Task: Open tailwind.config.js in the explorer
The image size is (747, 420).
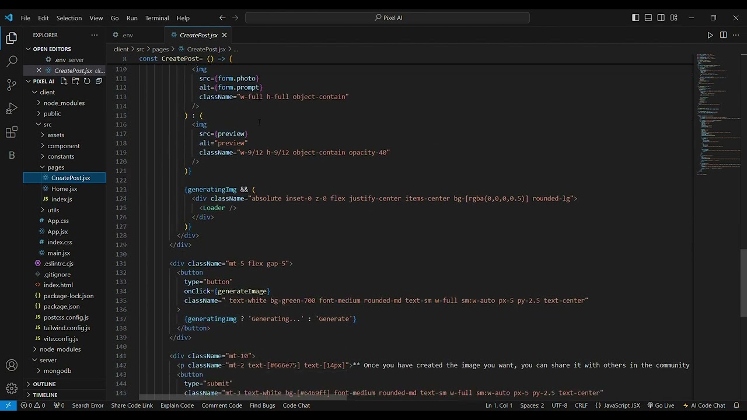Action: point(67,328)
